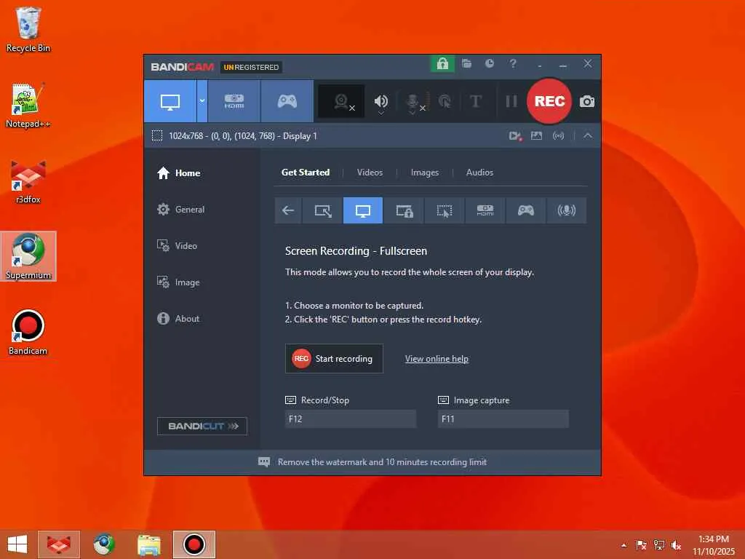The width and height of the screenshot is (745, 559).
Task: Click the Image capture hotkey field F11
Action: (503, 419)
